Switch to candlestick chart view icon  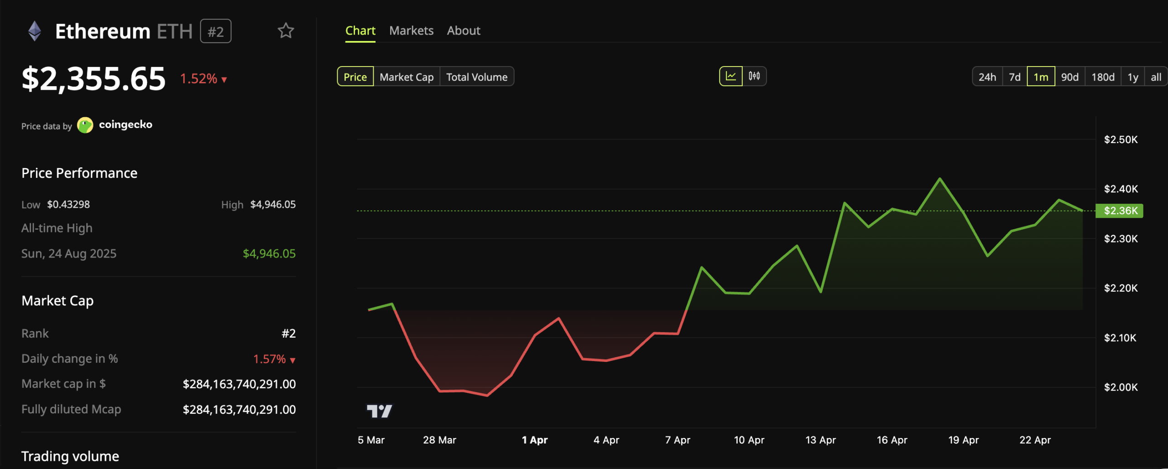tap(754, 76)
